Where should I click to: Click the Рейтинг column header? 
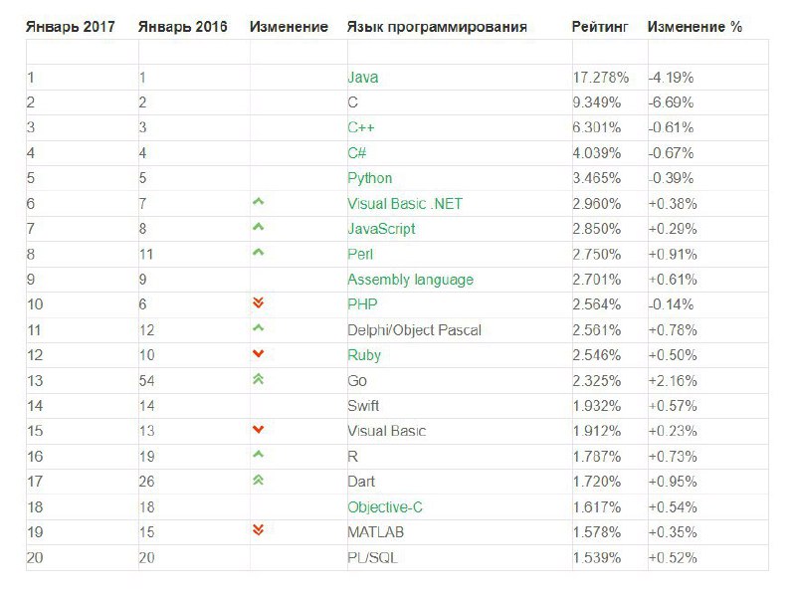coord(600,27)
